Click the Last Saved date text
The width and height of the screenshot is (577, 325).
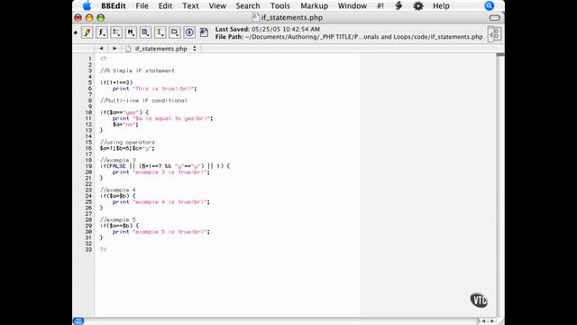coord(268,29)
